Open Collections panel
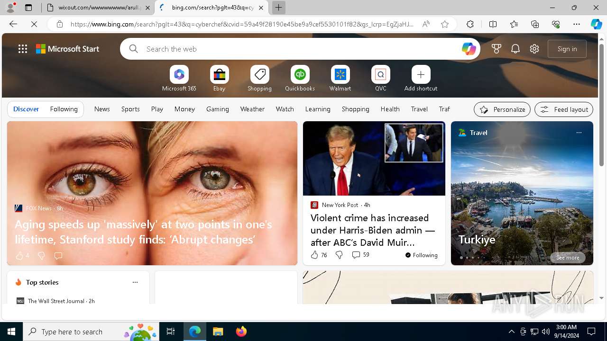 tap(535, 24)
